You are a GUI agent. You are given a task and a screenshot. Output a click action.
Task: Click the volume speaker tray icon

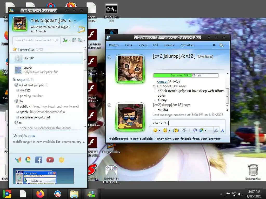pos(240,194)
